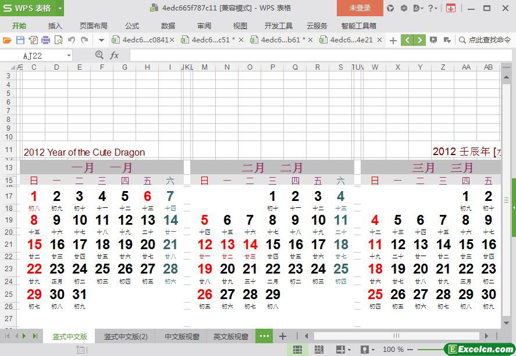This screenshot has height=356, width=516.
Task: Show more sheets with green ellipsis button
Action: tap(264, 336)
